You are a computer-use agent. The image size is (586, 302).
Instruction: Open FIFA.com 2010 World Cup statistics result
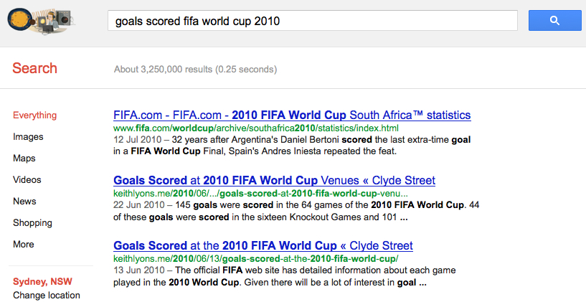292,115
